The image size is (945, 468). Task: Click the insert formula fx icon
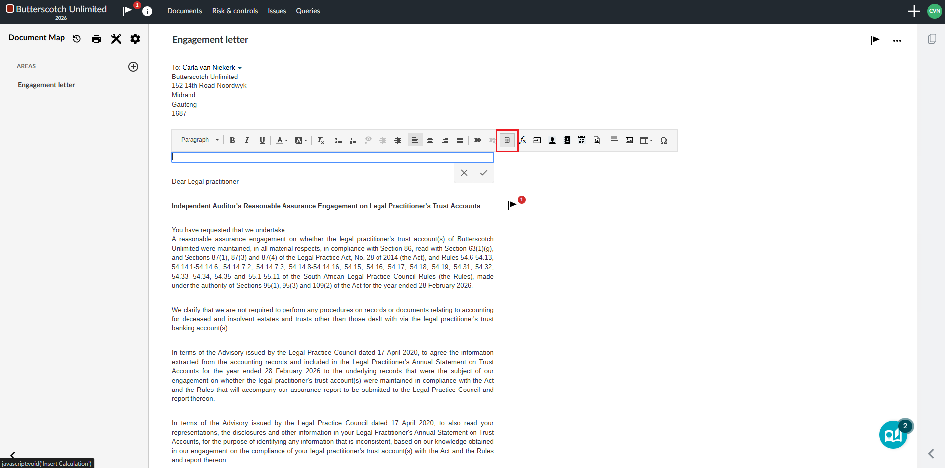(523, 140)
